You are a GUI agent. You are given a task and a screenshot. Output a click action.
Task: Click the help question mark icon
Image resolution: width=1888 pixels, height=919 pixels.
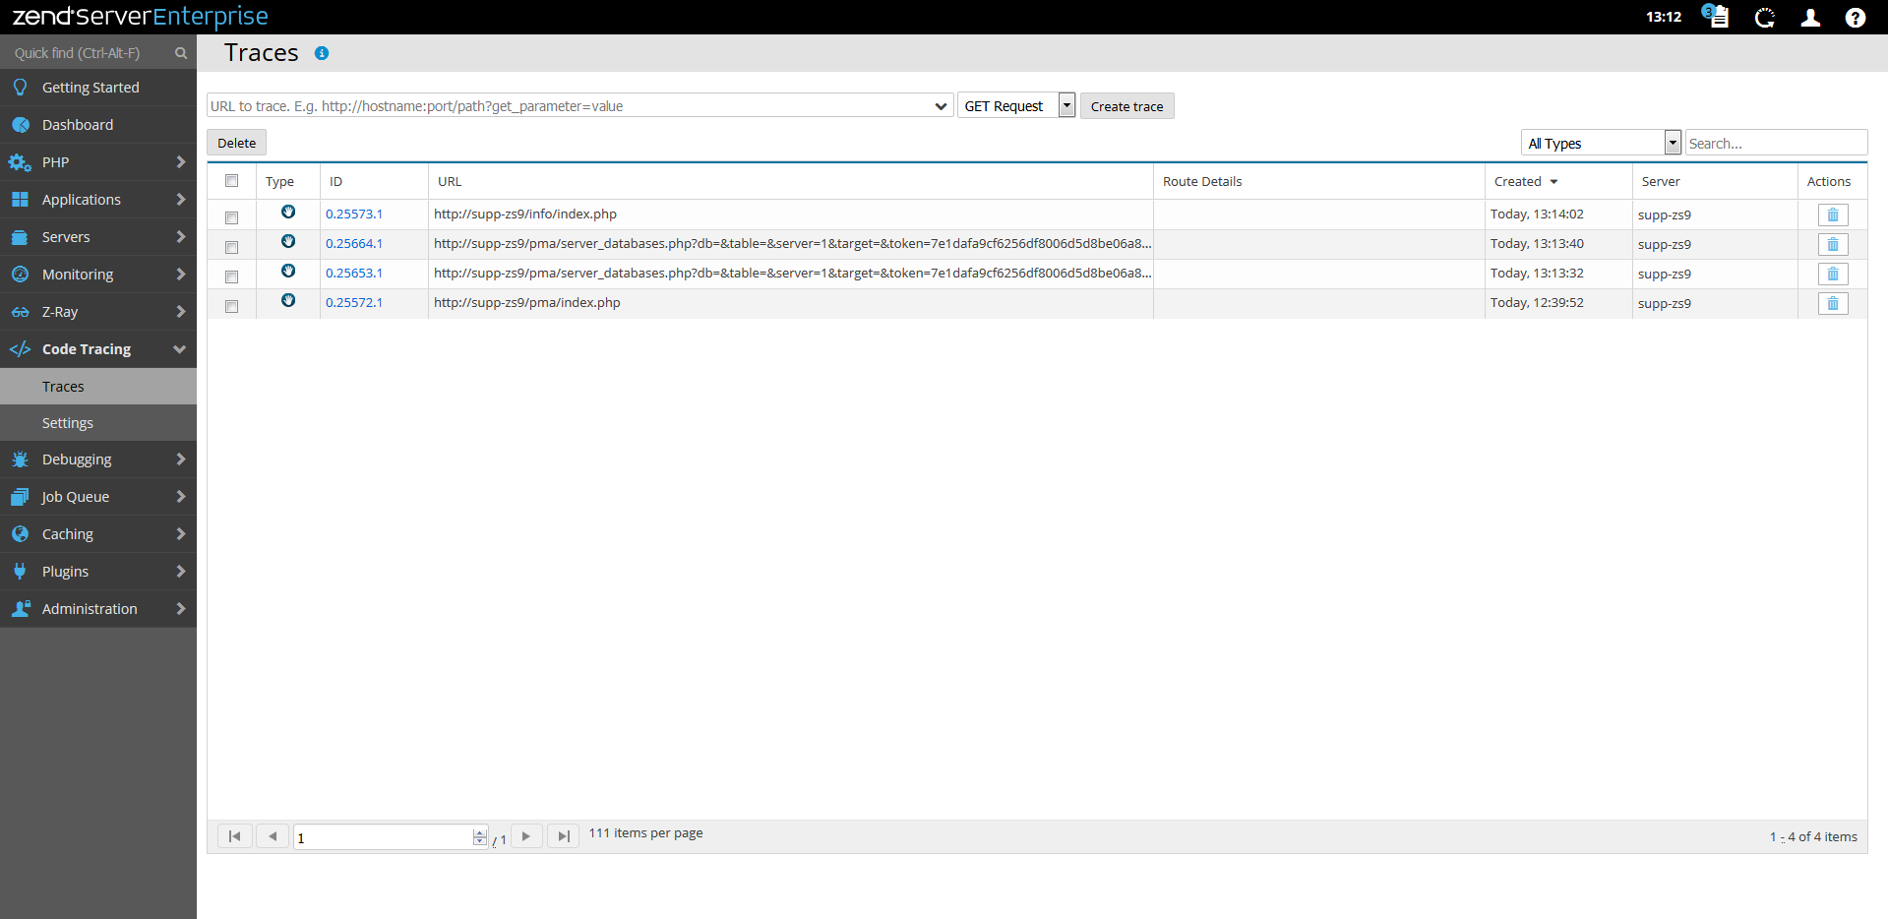1855,18
